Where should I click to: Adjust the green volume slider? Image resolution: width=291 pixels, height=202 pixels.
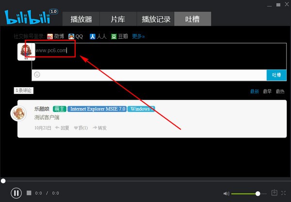tap(249, 194)
